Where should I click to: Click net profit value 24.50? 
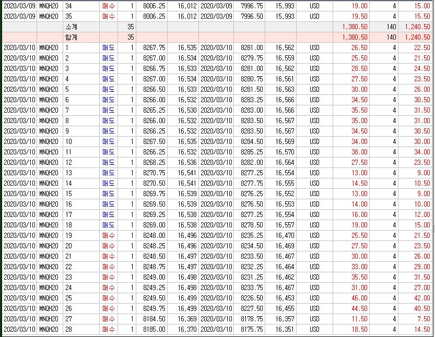click(422, 69)
